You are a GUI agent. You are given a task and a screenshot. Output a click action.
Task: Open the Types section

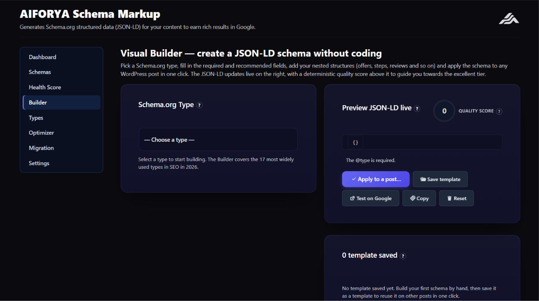point(62,118)
